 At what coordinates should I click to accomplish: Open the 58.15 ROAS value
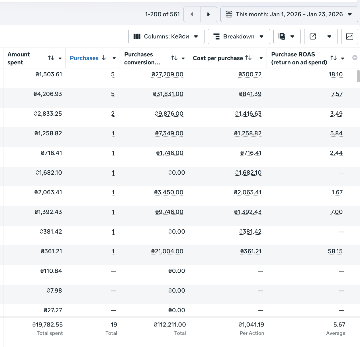pos(335,252)
